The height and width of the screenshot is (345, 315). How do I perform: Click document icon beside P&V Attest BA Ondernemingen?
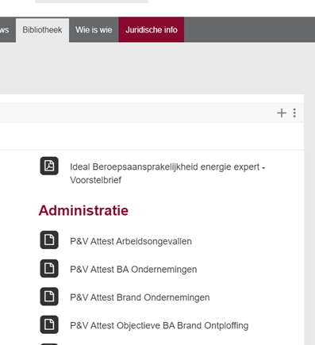pyautogui.click(x=49, y=268)
